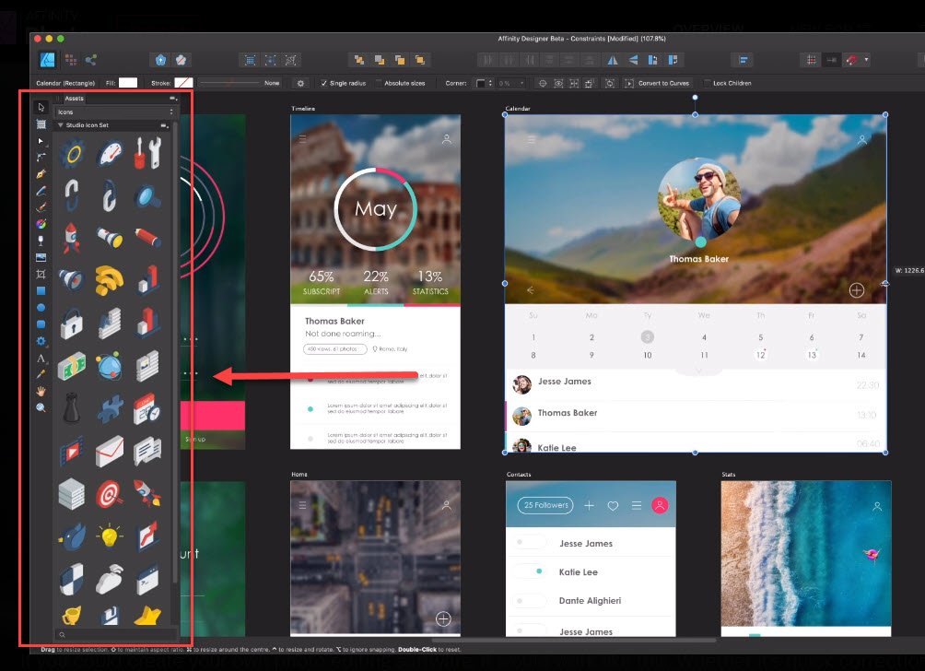The image size is (925, 671).
Task: Click the heart icon in Contacts artboard
Action: 613,506
